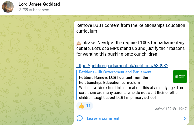This screenshot has height=125, width=194.
Task: Open the bold petition title in preview
Action: tap(113, 80)
